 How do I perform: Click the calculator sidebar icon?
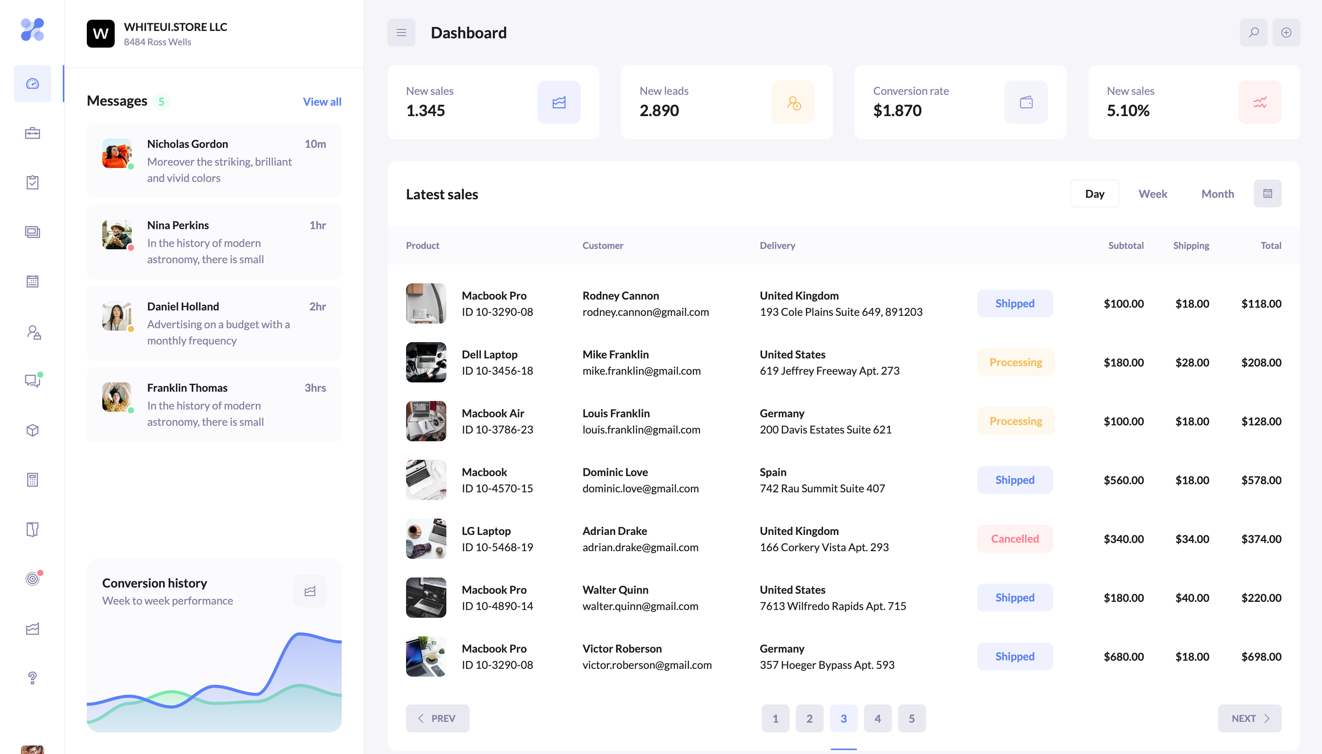tap(33, 480)
